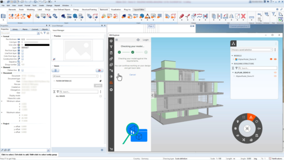Click the building structure hierarchy icon tab
This screenshot has height=160, width=284.
pos(234,43)
